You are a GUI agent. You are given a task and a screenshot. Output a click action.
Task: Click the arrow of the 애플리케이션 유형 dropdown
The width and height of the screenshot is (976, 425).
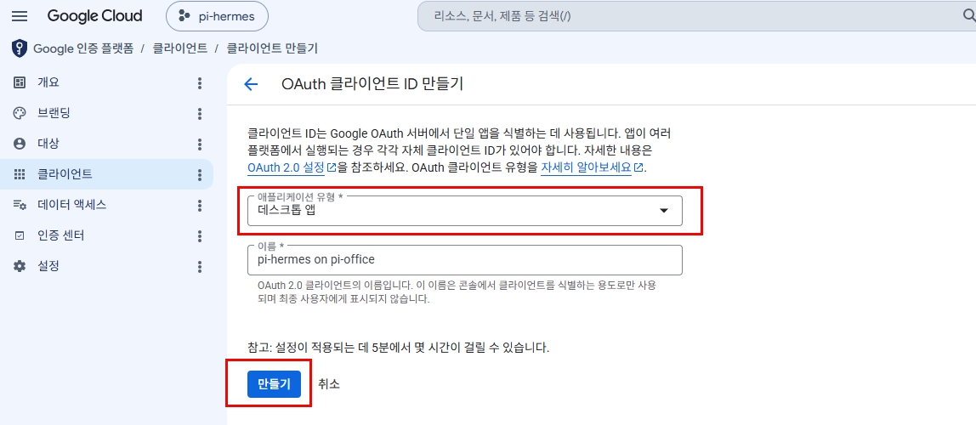point(664,211)
